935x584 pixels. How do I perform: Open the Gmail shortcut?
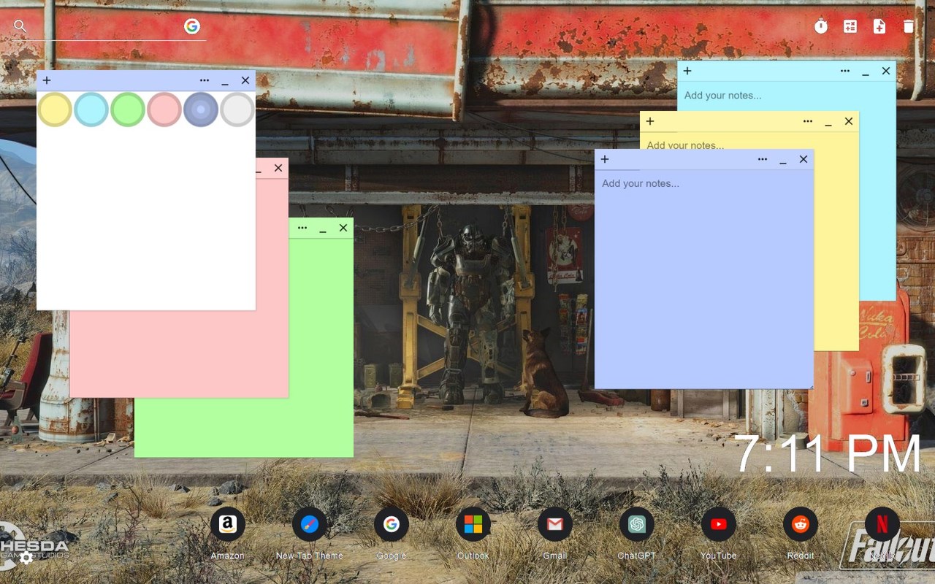point(555,524)
